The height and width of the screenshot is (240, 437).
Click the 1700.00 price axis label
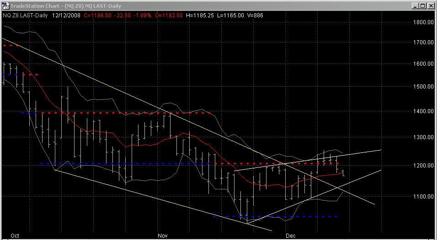click(424, 42)
